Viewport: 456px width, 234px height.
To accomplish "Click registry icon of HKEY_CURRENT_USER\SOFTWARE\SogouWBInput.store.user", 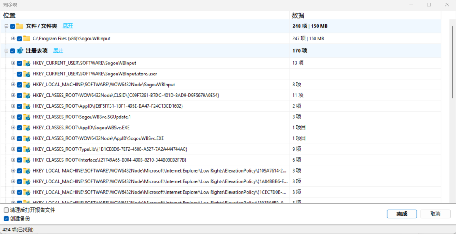I will 27,74.
